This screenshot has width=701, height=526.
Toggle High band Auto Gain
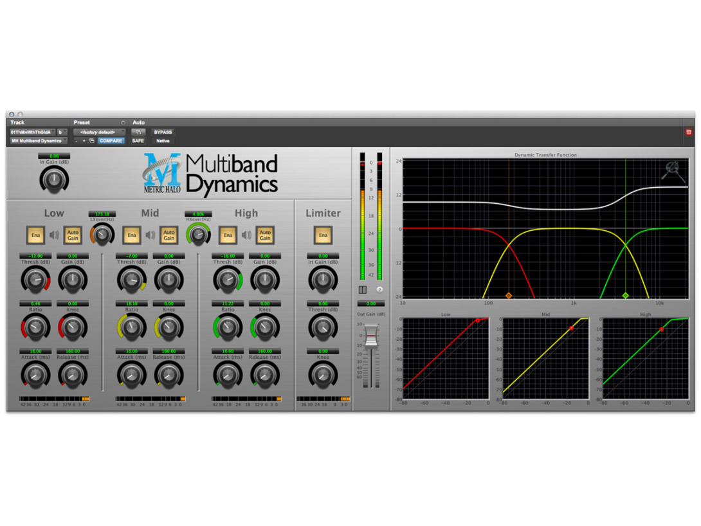click(x=265, y=235)
